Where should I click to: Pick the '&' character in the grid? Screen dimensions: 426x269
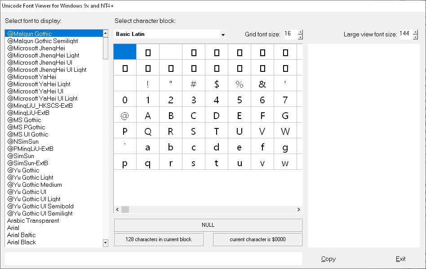point(262,84)
